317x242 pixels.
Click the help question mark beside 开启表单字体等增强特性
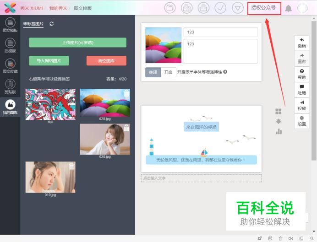point(225,72)
